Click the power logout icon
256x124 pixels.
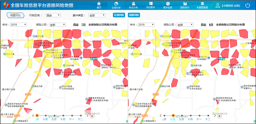click(248, 5)
